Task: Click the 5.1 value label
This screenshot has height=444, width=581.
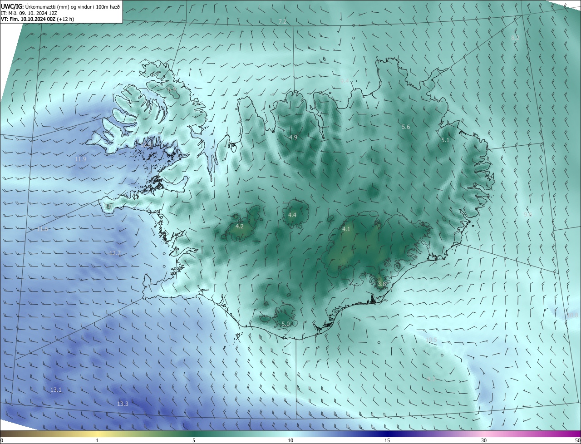Action: [445, 140]
